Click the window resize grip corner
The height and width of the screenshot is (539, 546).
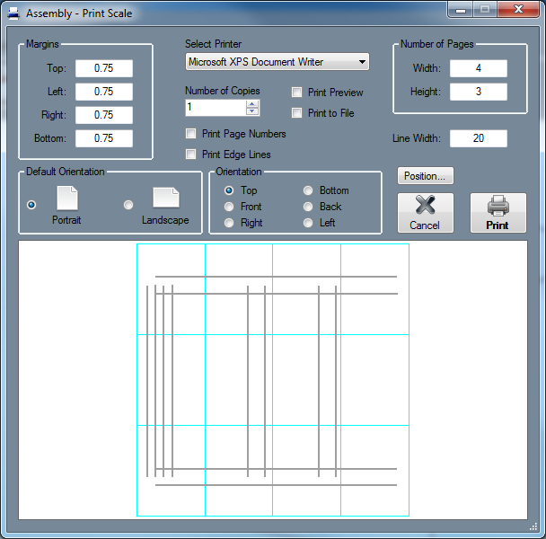pyautogui.click(x=533, y=526)
